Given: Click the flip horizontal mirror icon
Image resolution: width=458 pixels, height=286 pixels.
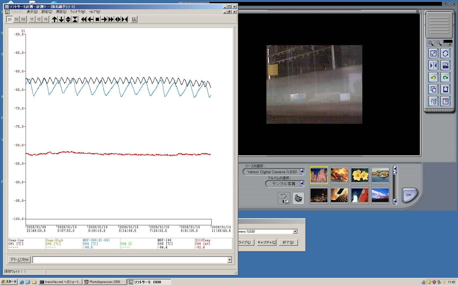Looking at the screenshot, I should click(x=433, y=66).
